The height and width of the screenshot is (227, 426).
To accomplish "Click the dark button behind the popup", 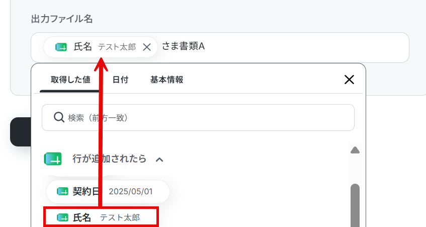I will [x=21, y=132].
